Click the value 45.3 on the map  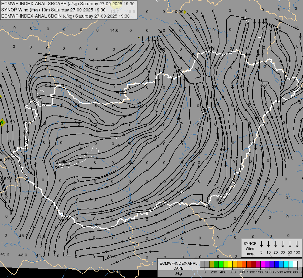5,254
